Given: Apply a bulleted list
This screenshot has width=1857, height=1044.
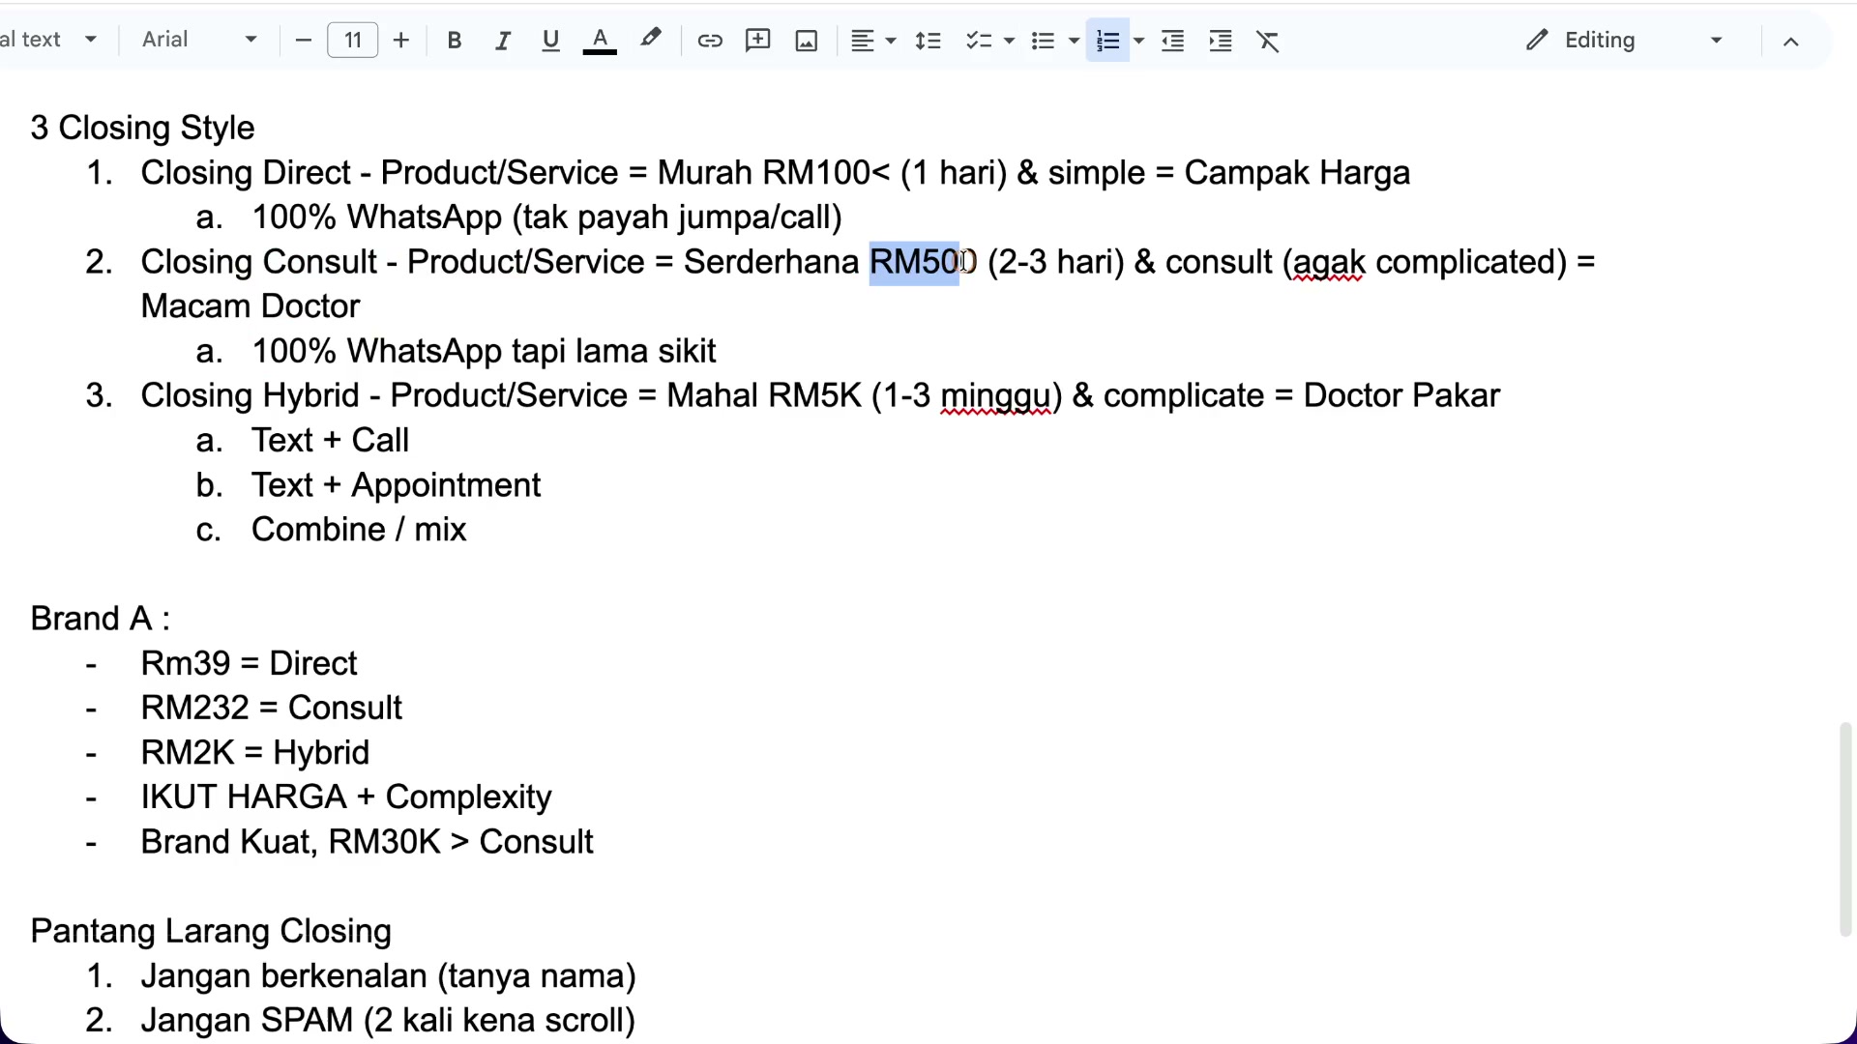Looking at the screenshot, I should pos(1043,41).
